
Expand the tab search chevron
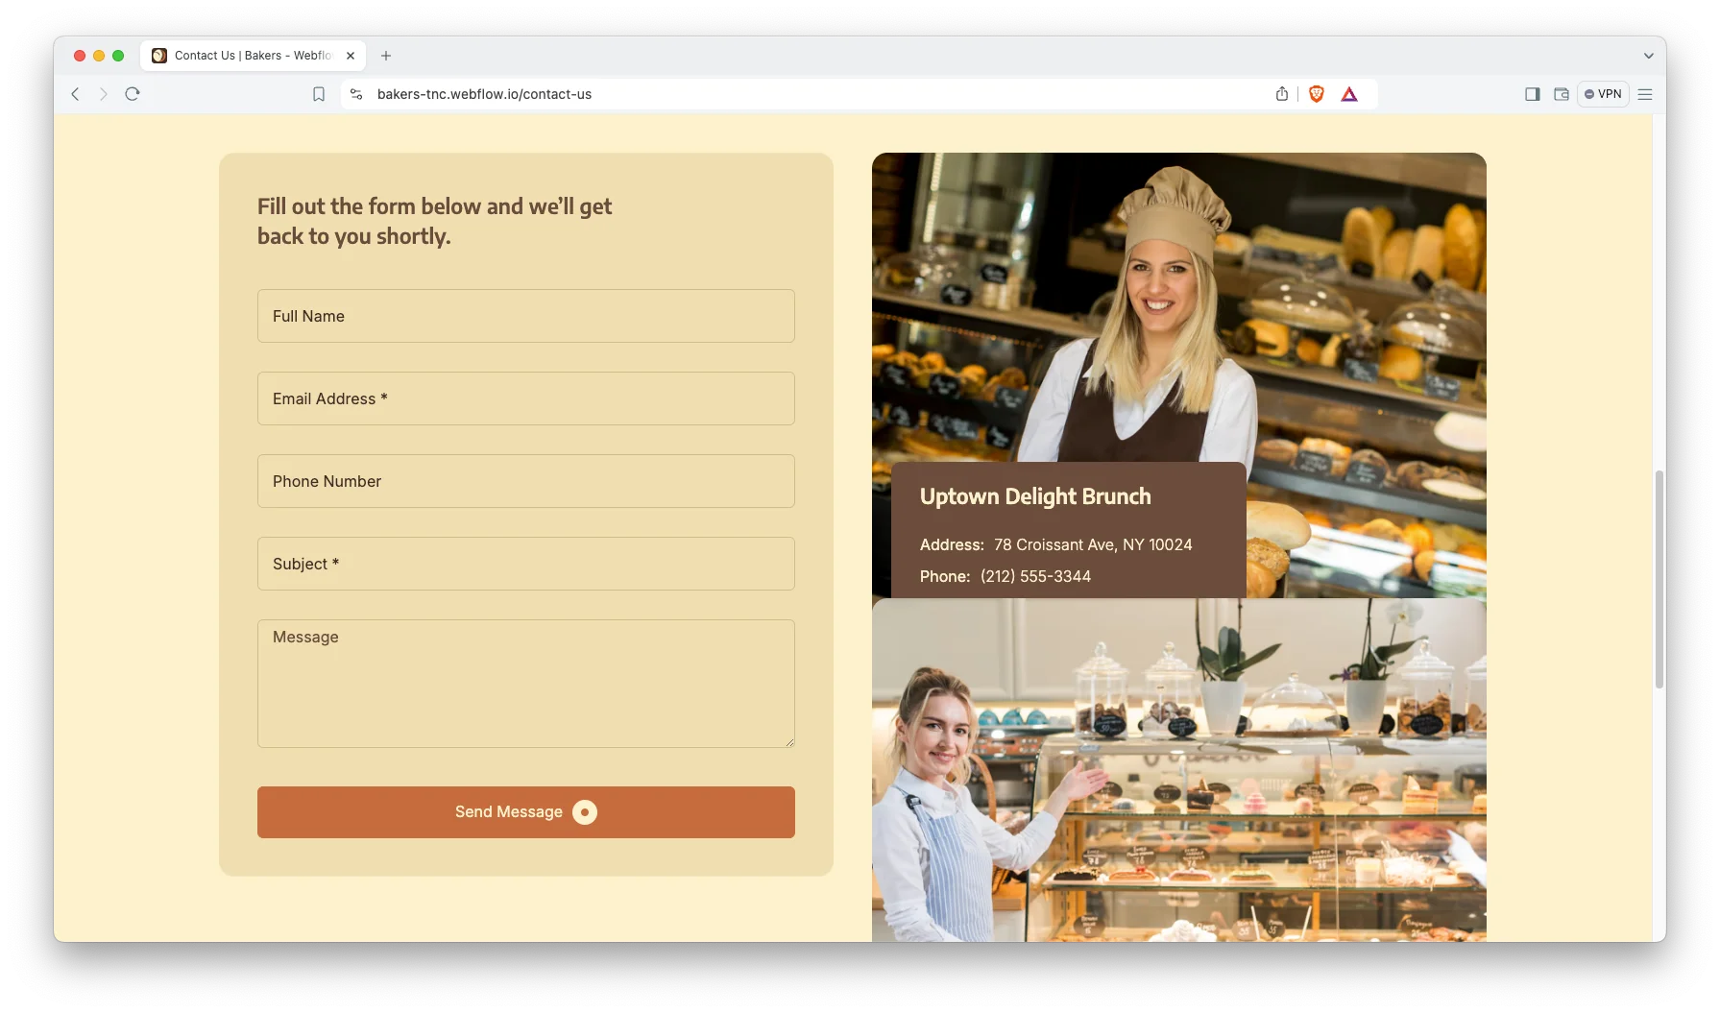coord(1648,56)
